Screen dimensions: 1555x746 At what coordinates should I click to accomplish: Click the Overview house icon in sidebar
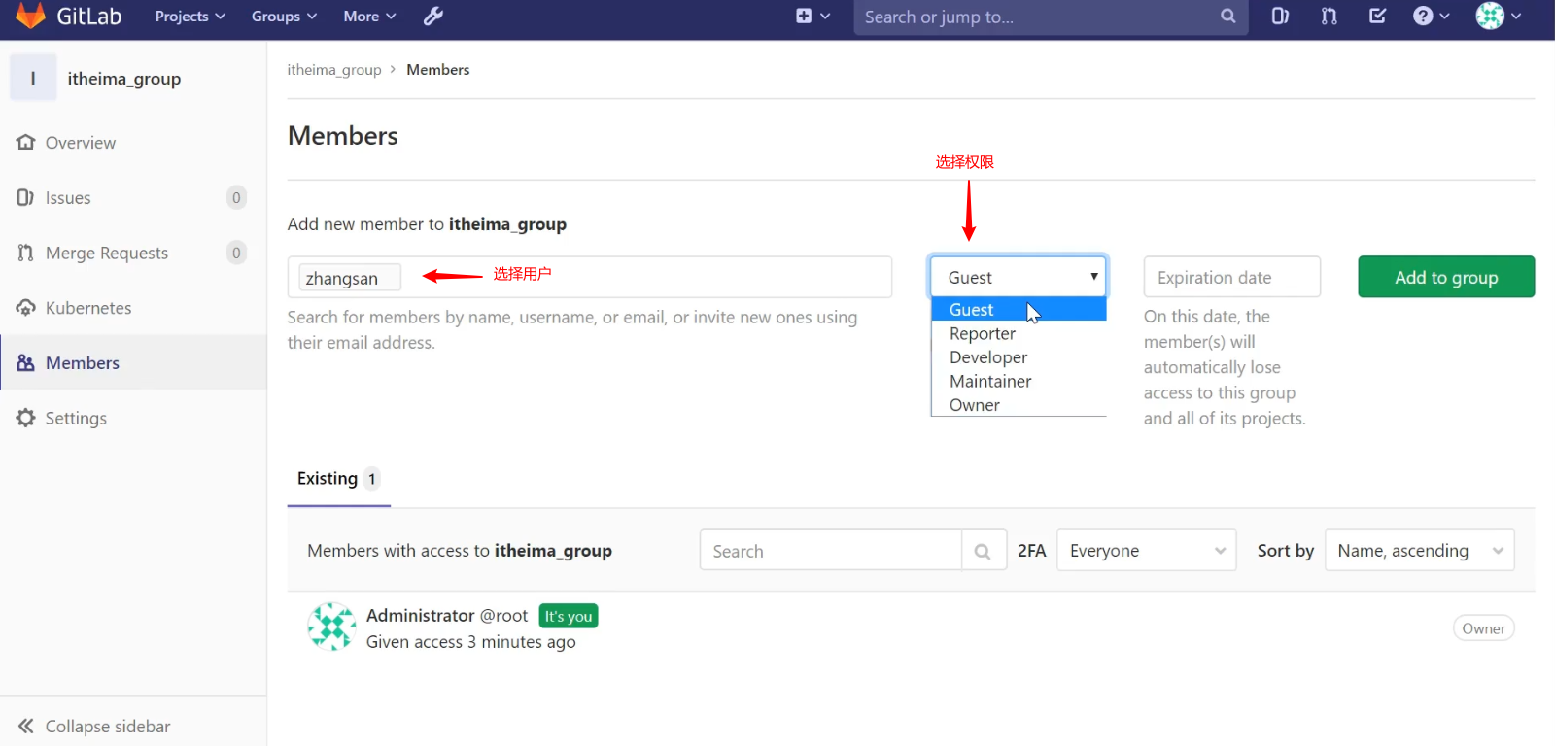tap(25, 143)
